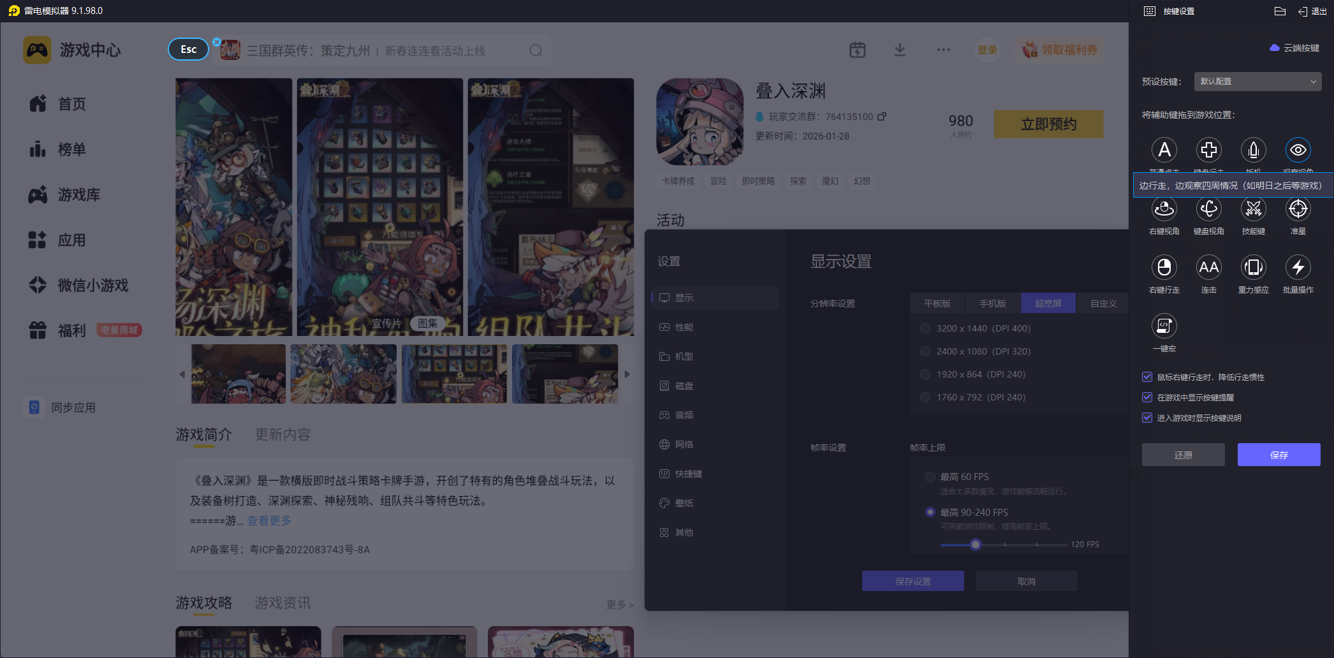
Task: Open the three-dot more menu in game center
Action: pyautogui.click(x=944, y=50)
